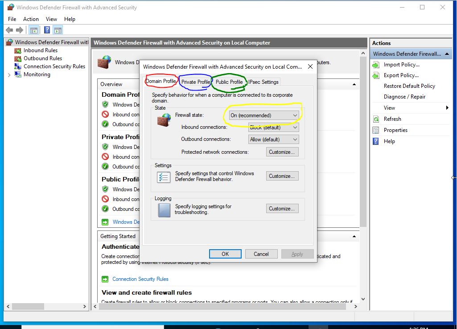The image size is (457, 329).
Task: Click the "View and create firewall rules" heading
Action: (147, 292)
